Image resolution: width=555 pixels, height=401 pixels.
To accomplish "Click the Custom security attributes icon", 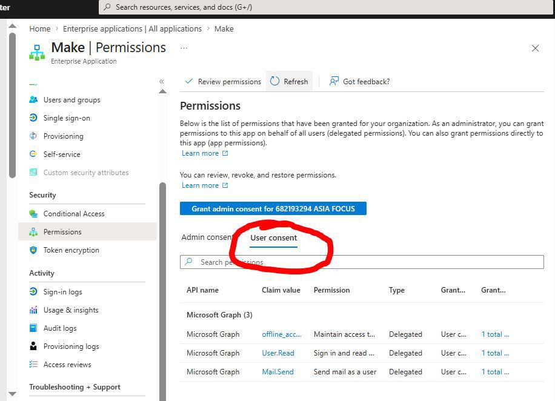I will point(33,173).
